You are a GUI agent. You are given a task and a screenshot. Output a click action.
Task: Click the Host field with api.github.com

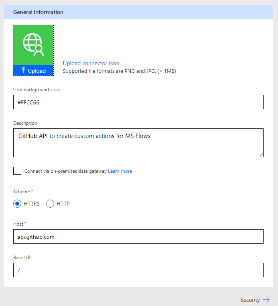(138, 236)
